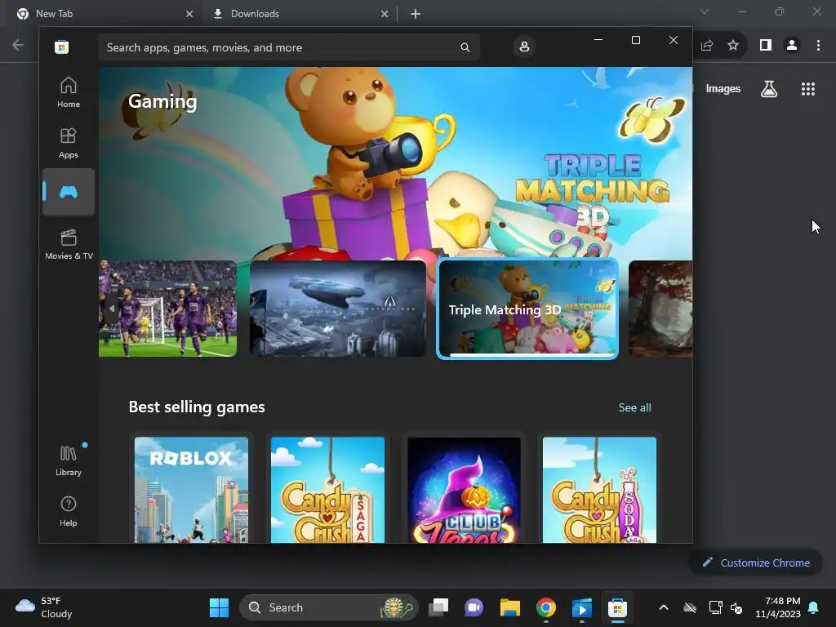Open Chat app on taskbar
Screen dimensions: 836x627
[474, 607]
